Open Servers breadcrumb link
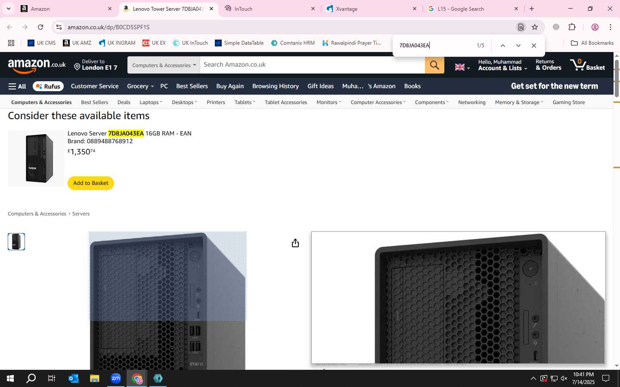 pos(81,214)
